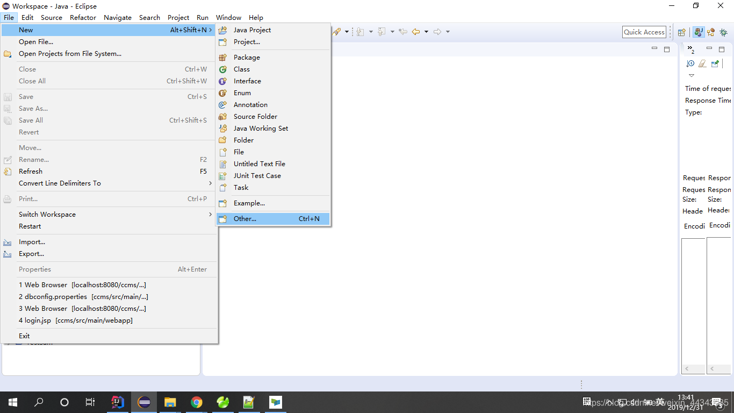Screen dimensions: 734x413
Task: Select Example... in the New submenu
Action: [x=273, y=203]
